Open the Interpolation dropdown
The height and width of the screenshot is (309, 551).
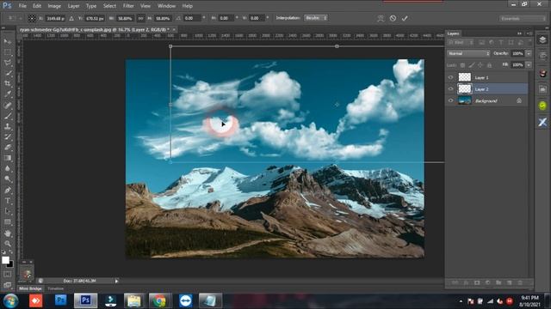[x=316, y=17]
